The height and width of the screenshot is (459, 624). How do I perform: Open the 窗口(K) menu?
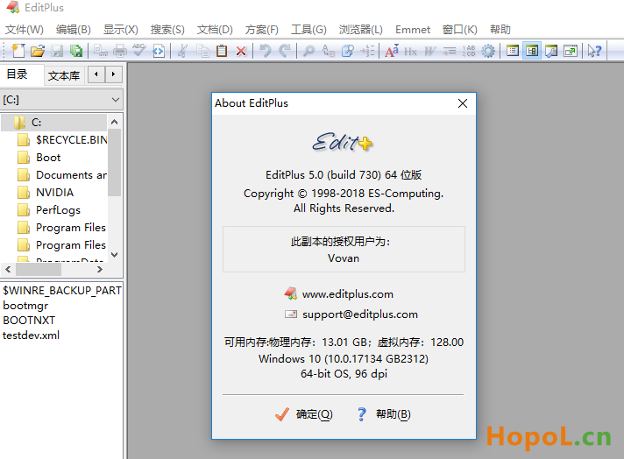[459, 30]
